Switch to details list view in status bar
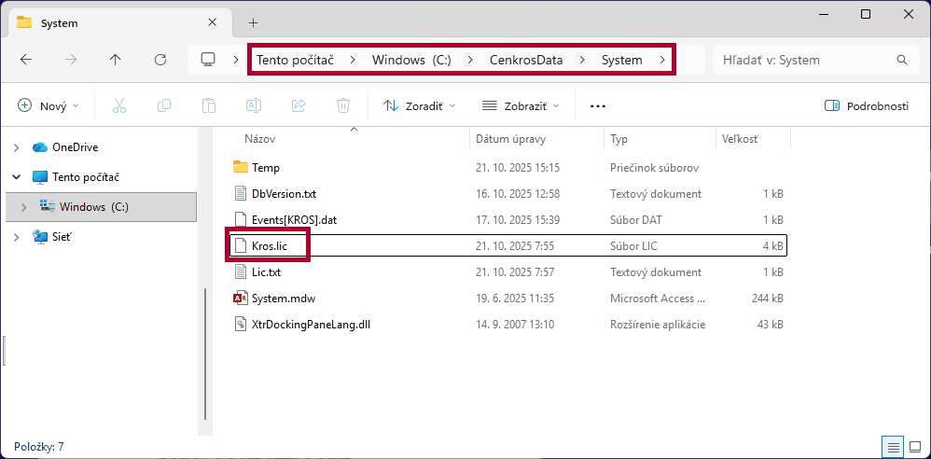This screenshot has height=459, width=931. click(893, 447)
